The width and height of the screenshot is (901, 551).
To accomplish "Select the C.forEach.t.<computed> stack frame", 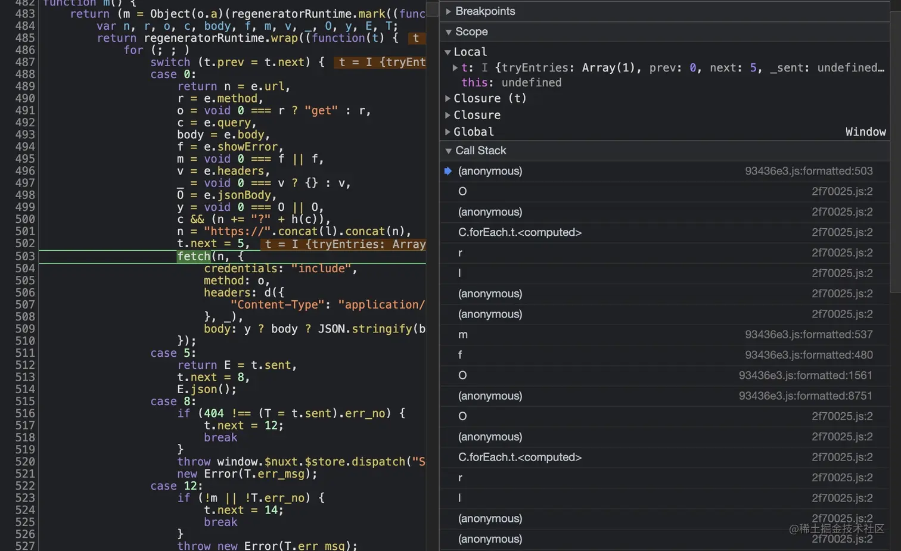I will point(520,232).
